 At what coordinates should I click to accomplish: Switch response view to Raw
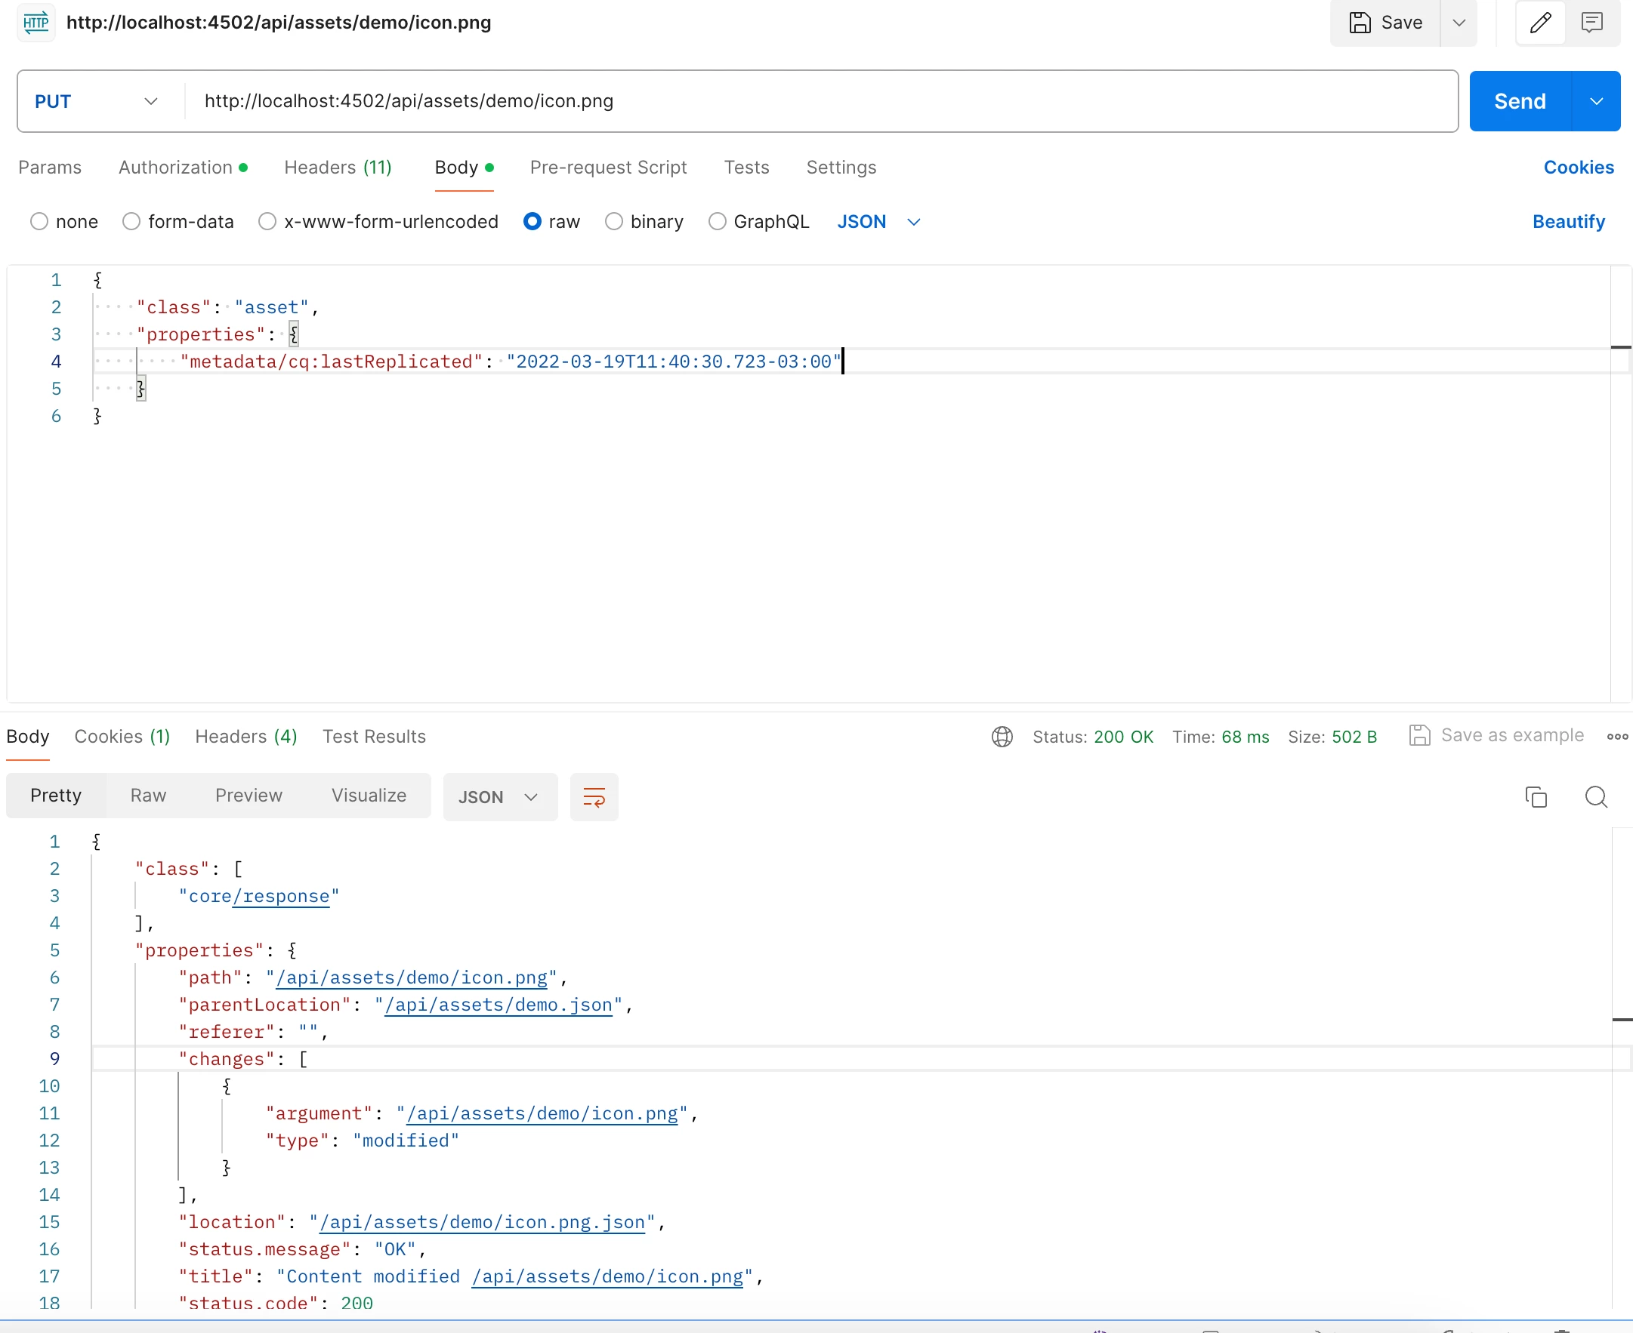(x=147, y=796)
